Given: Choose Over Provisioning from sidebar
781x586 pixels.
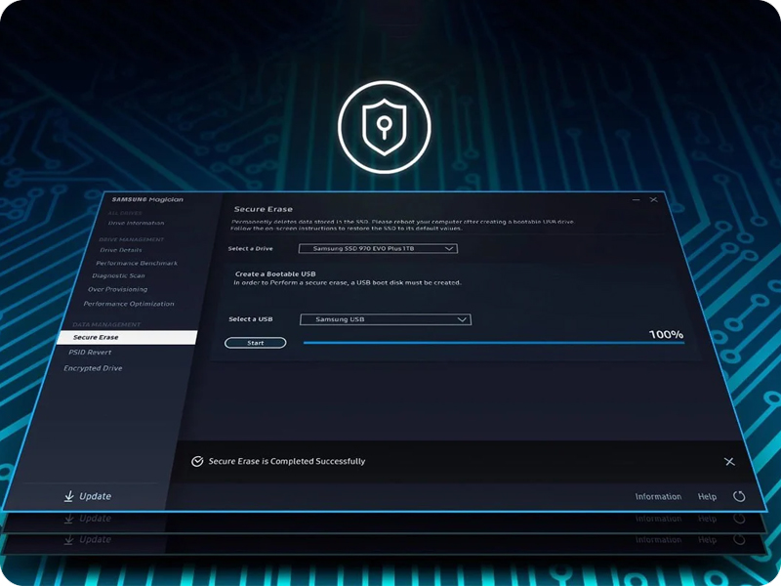Looking at the screenshot, I should 117,289.
